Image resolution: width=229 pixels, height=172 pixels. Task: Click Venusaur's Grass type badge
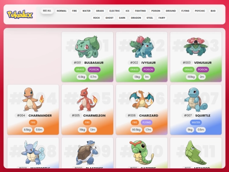click(188, 70)
